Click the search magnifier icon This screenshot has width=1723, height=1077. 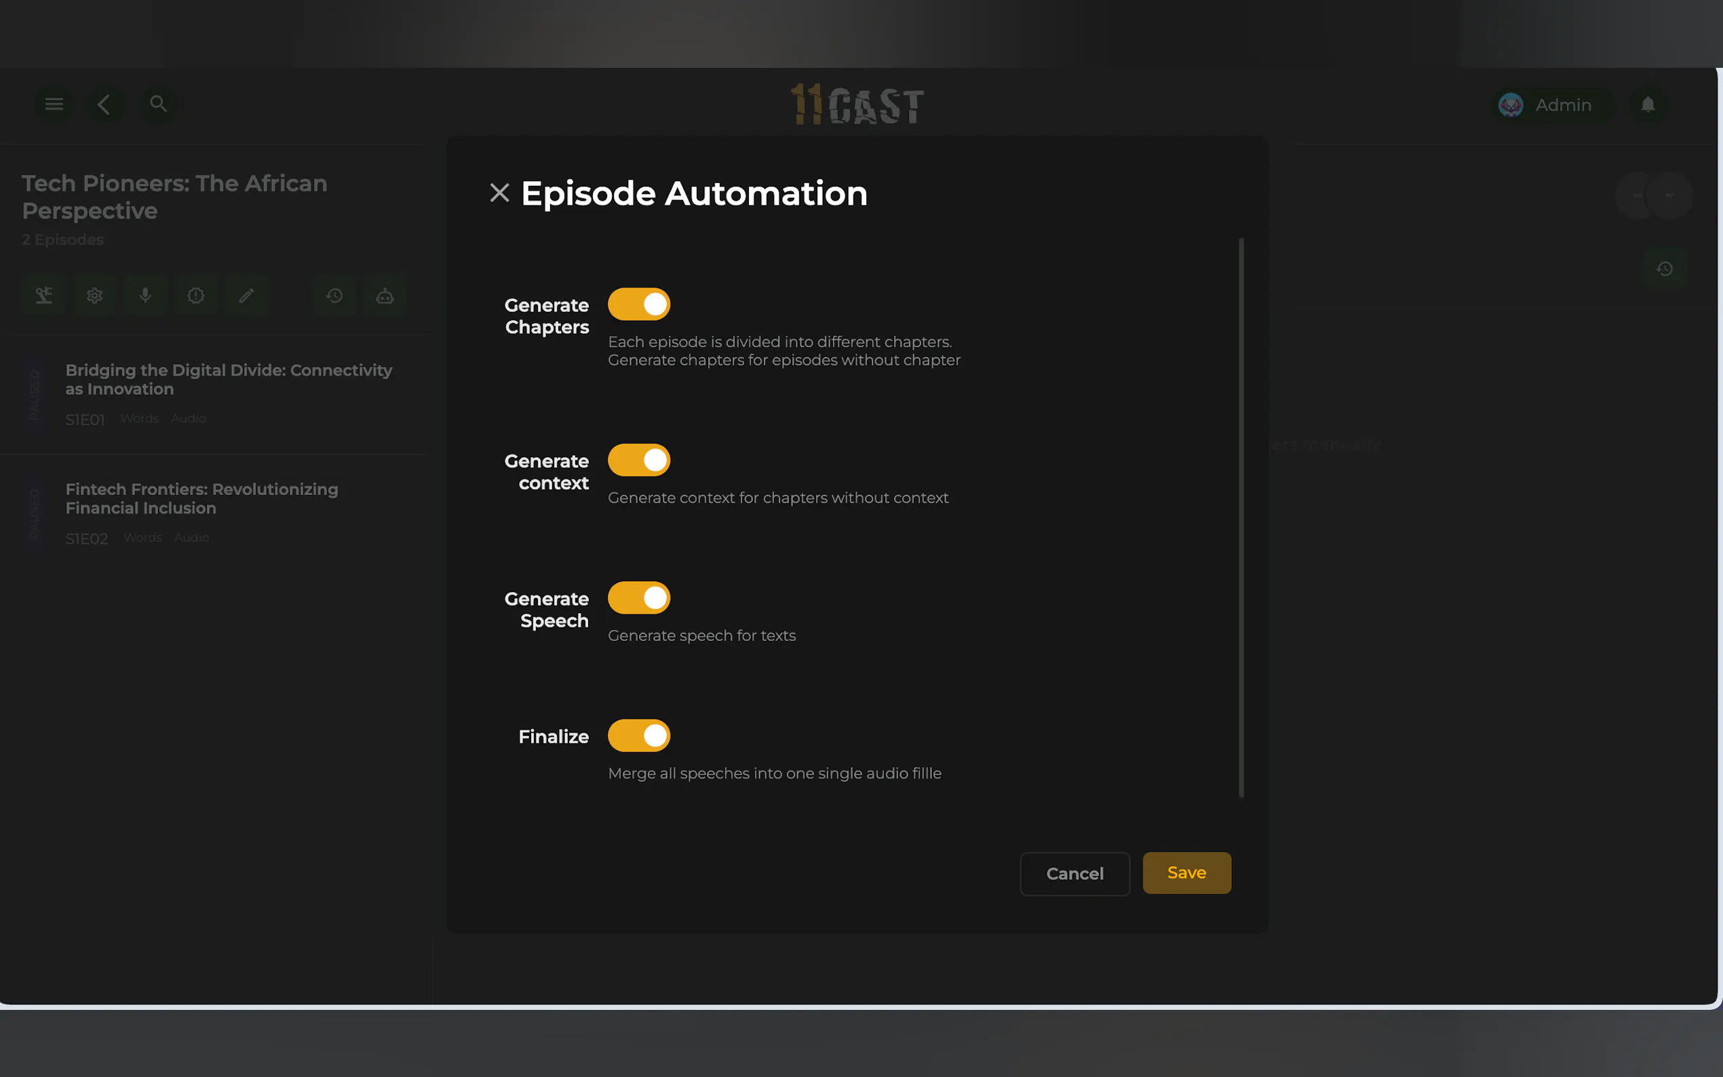coord(158,104)
